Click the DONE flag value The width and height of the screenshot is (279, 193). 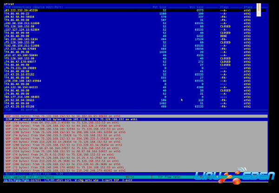(224, 36)
